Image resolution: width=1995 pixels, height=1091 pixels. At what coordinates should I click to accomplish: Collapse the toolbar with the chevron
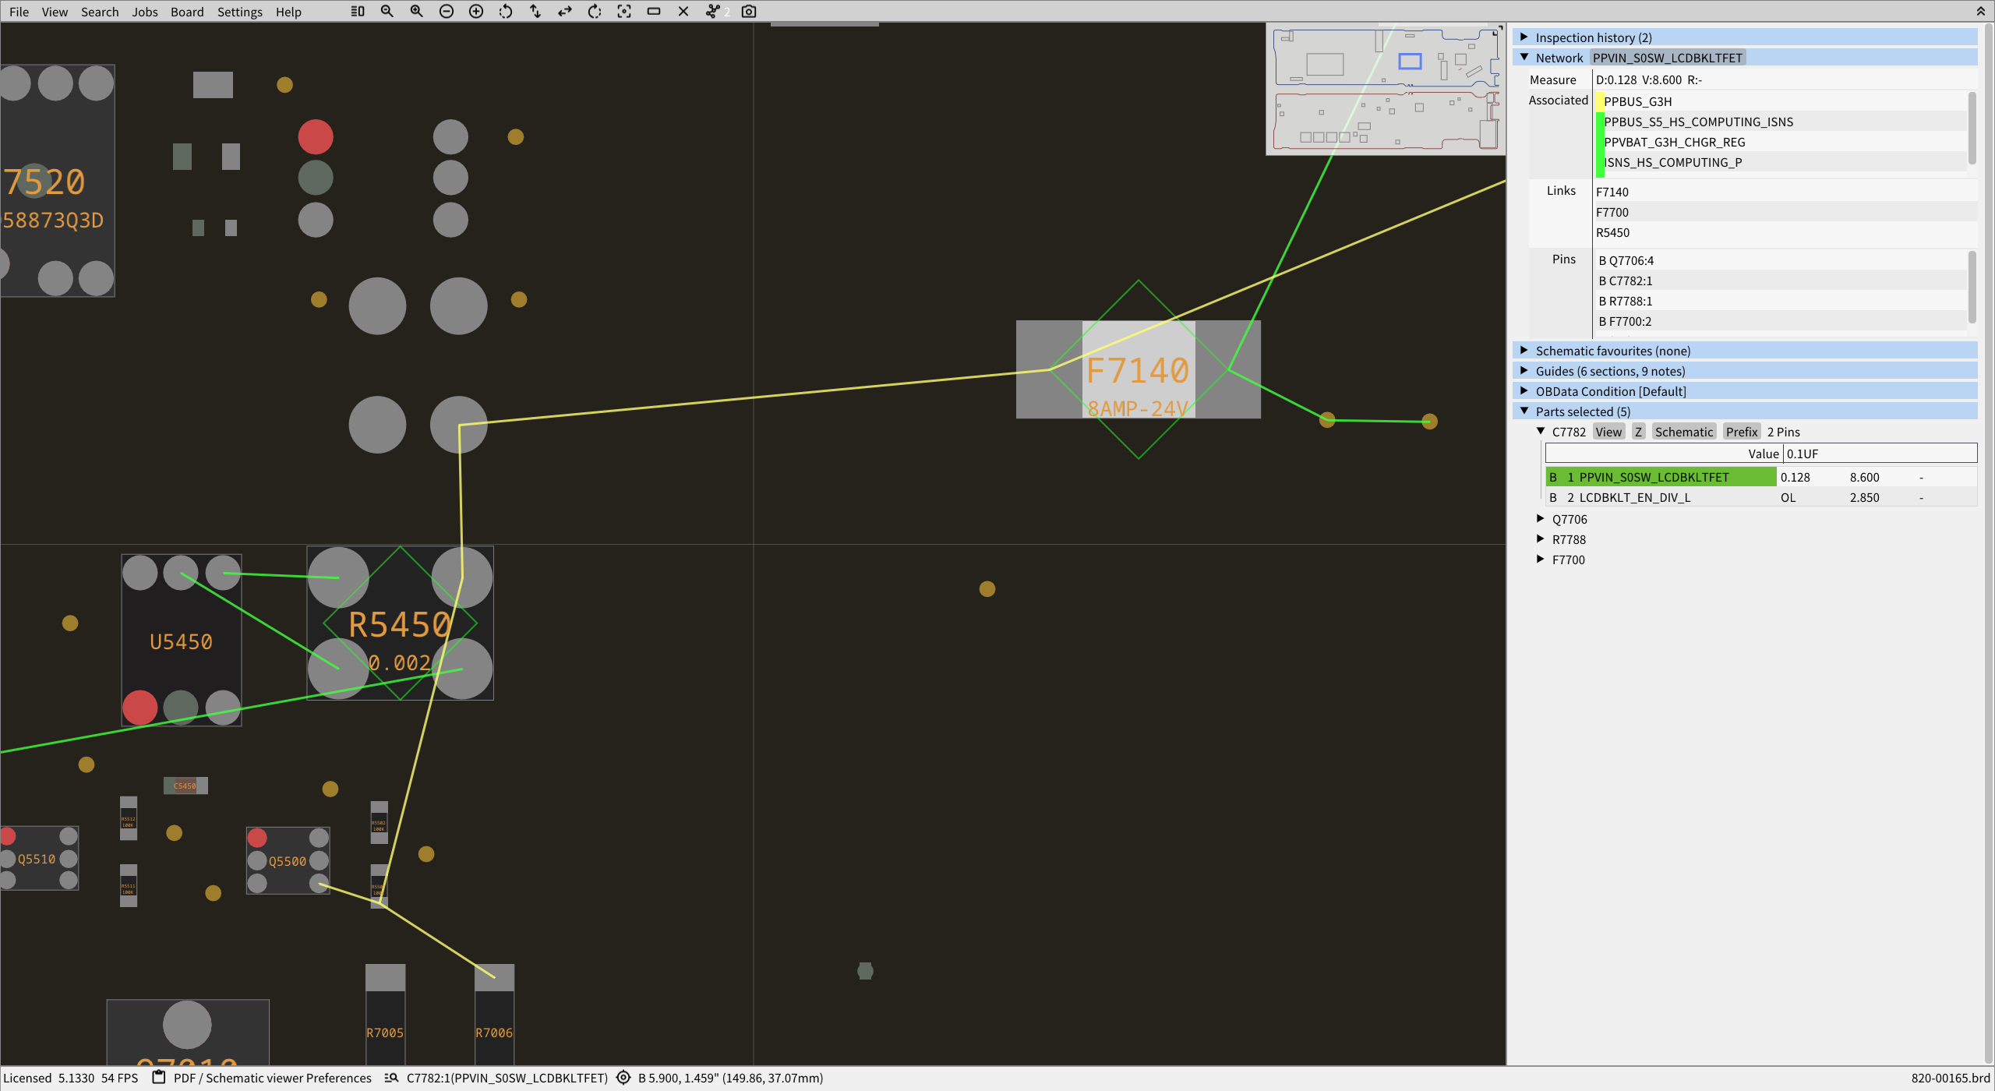tap(1982, 11)
